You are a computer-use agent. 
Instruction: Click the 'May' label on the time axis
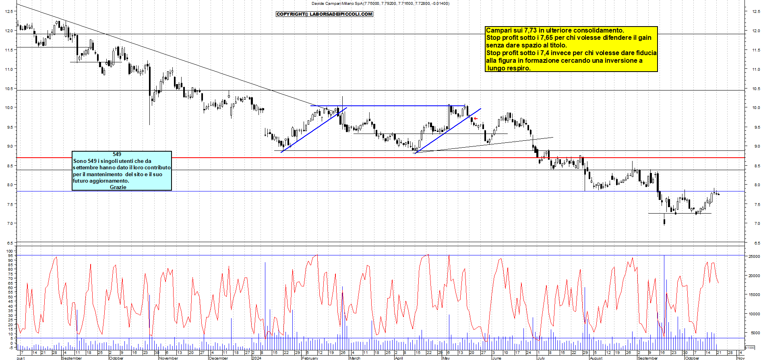(x=446, y=358)
